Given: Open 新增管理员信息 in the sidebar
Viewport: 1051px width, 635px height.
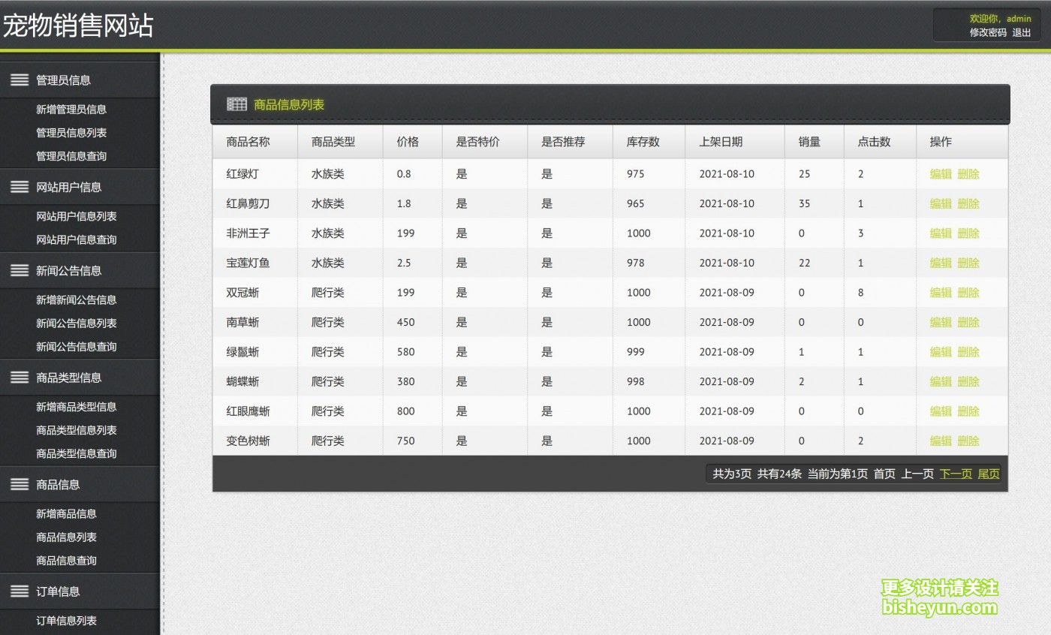Looking at the screenshot, I should coord(71,110).
